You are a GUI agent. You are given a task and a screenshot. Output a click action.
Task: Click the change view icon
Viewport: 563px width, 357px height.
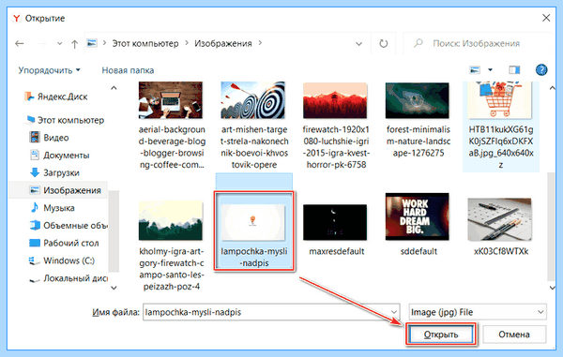(x=475, y=70)
